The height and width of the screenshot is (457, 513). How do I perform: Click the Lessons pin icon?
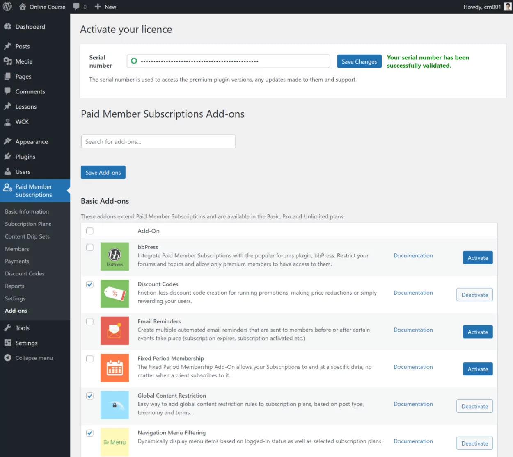[x=7, y=106]
